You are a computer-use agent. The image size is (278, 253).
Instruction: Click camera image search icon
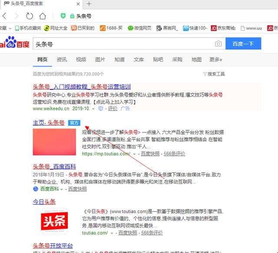coord(218,43)
